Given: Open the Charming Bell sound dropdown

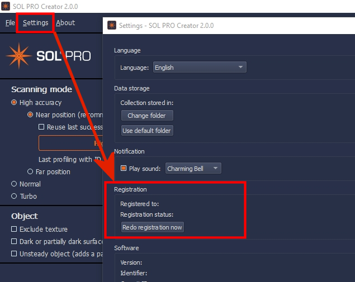Looking at the screenshot, I should [193, 169].
